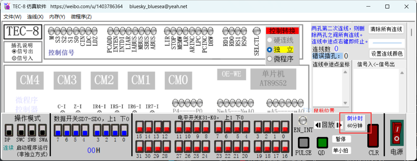Click the EN_INT indicator lamp
This screenshot has width=417, height=161.
point(303,121)
